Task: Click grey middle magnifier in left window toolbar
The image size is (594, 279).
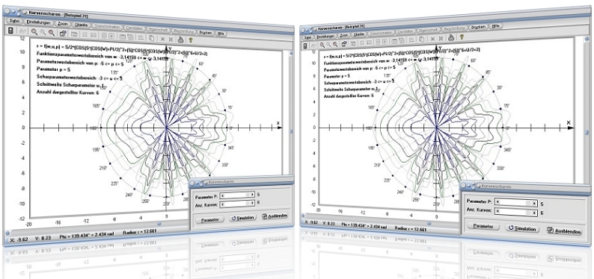Action: click(43, 33)
